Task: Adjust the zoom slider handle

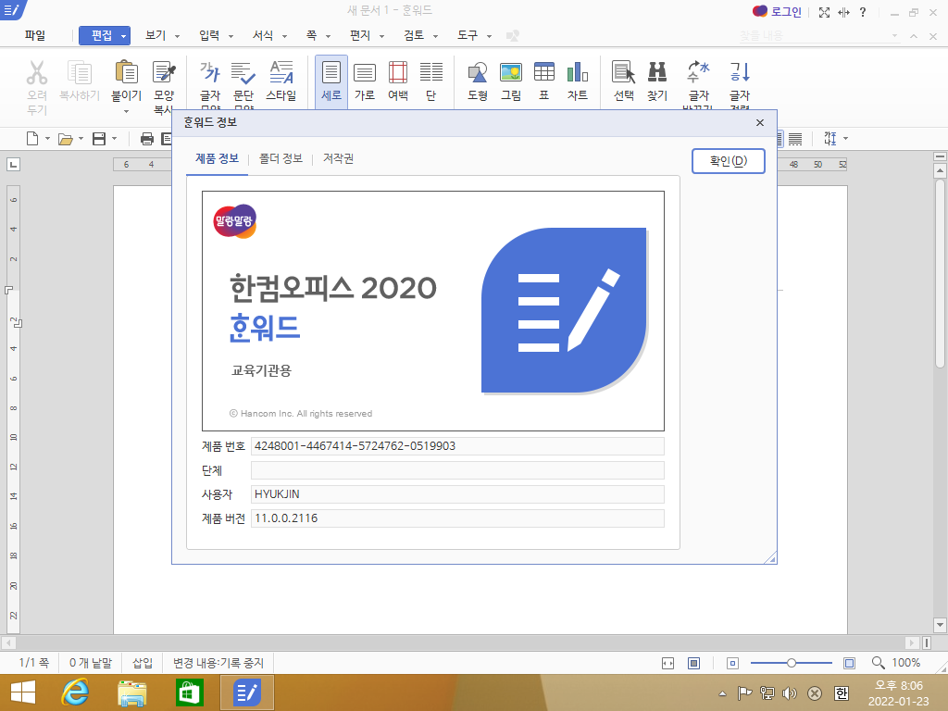Action: click(x=792, y=663)
